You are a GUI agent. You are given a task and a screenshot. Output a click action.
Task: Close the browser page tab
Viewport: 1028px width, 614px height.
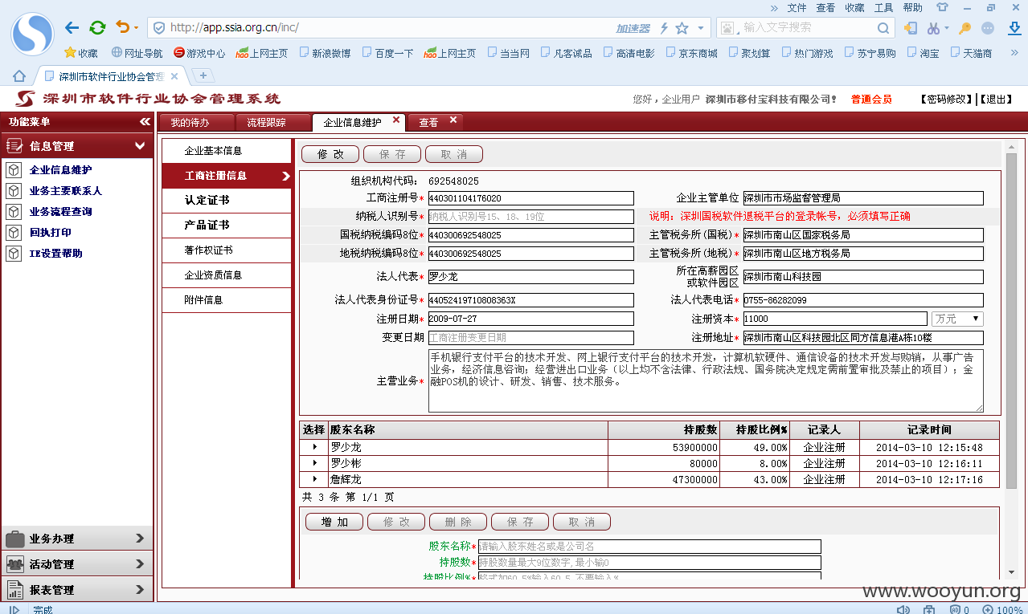174,76
